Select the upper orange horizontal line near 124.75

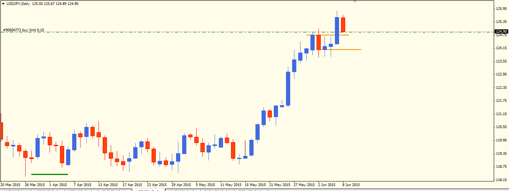pos(327,35)
